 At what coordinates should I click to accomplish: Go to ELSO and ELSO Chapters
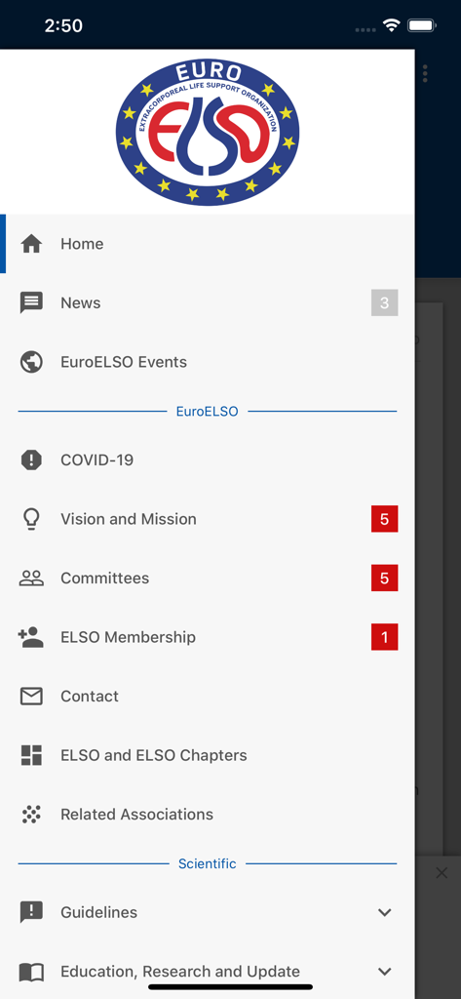pyautogui.click(x=208, y=755)
